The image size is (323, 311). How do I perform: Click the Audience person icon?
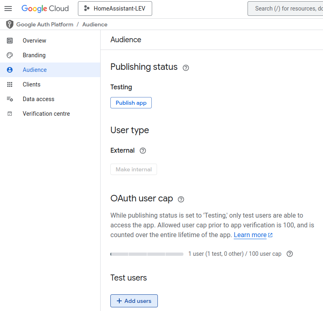coord(10,70)
